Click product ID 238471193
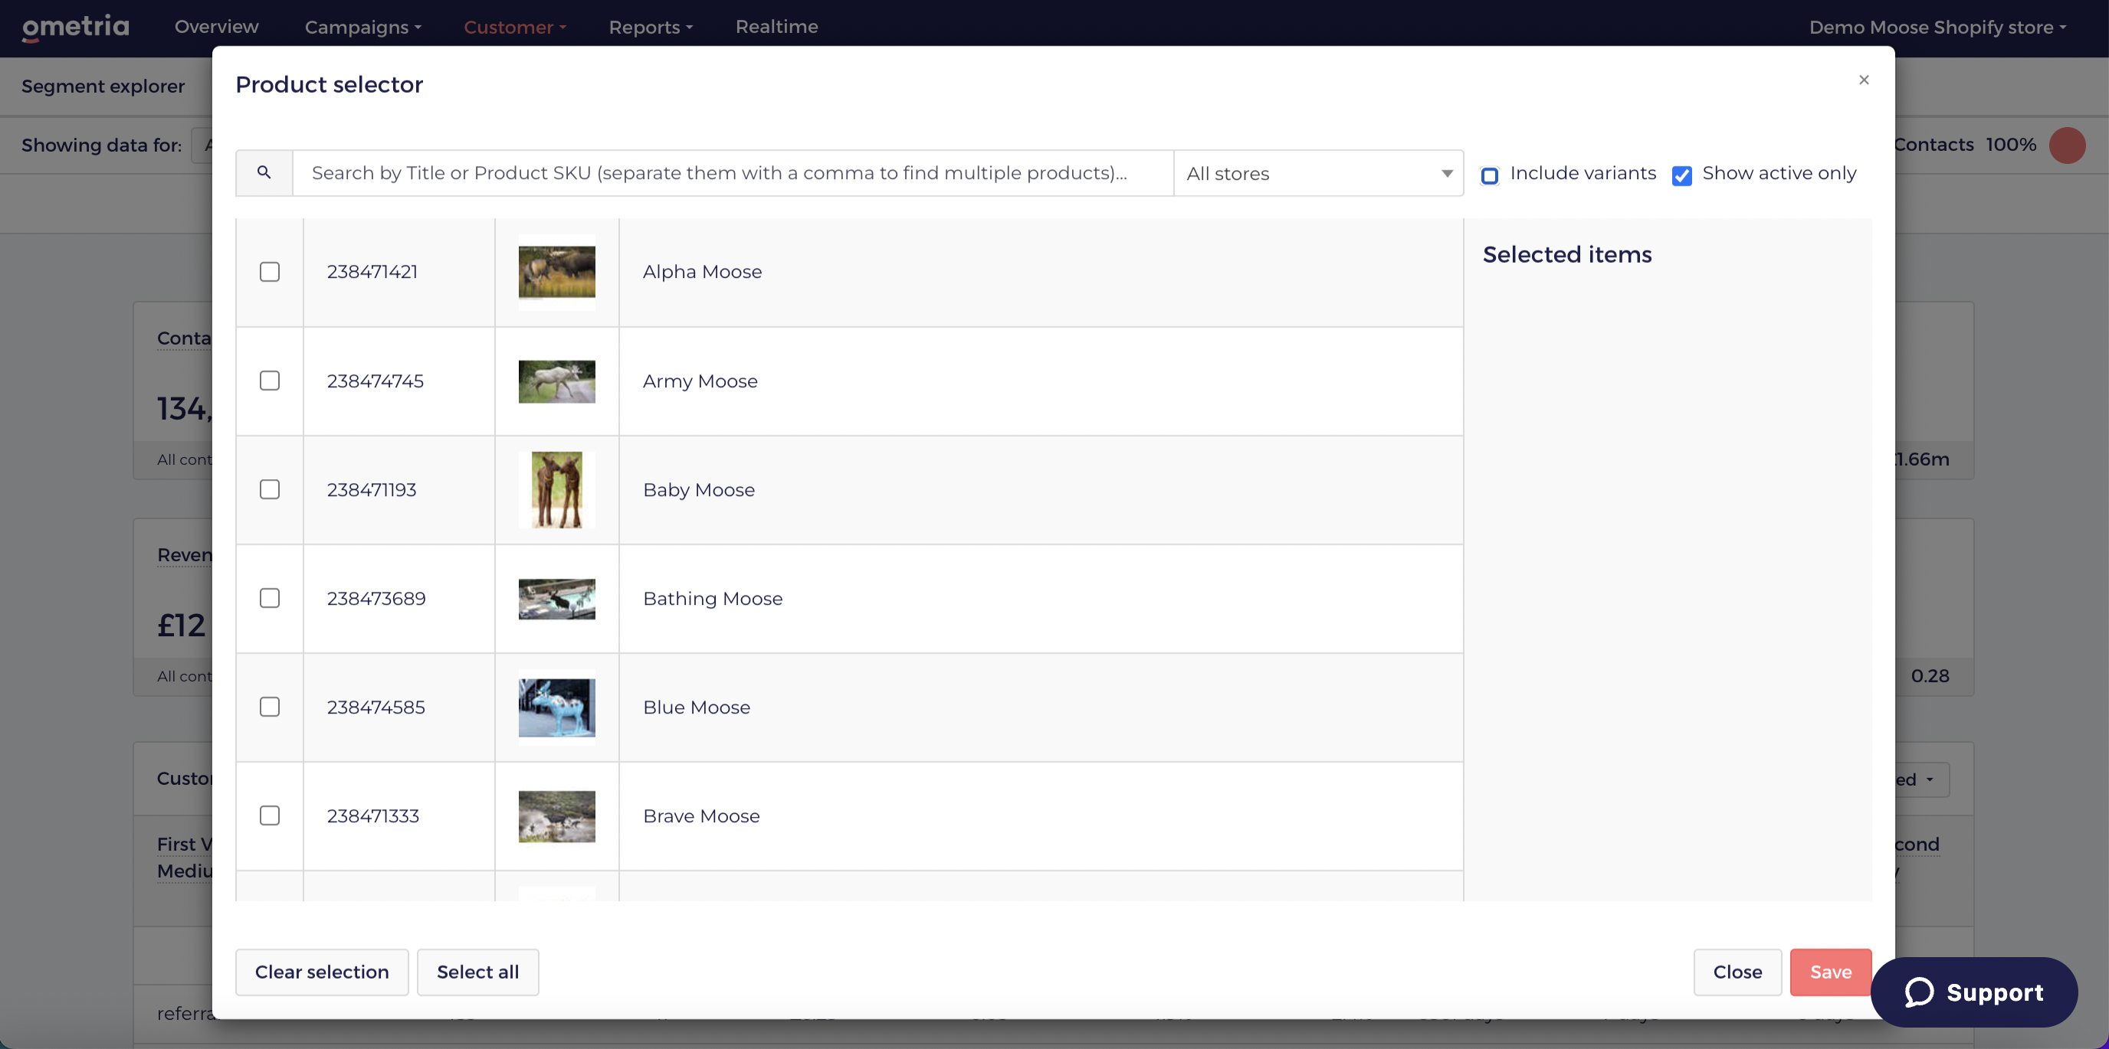The image size is (2109, 1049). pos(371,490)
